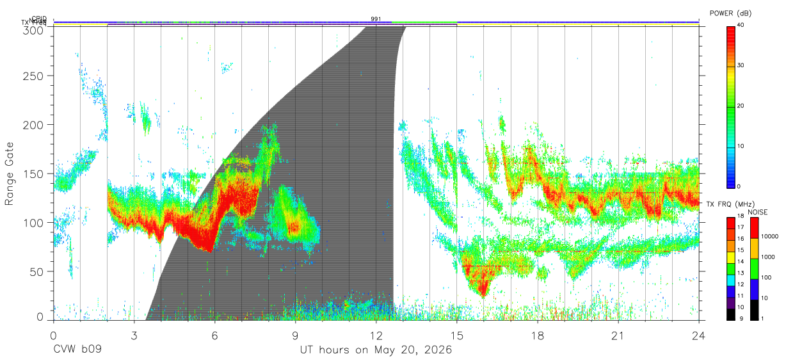Click the x-axis '12' hour tick label
This screenshot has width=786, height=363.
(x=376, y=335)
